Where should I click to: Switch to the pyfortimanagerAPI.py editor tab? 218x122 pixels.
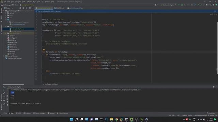[x=76, y=8]
